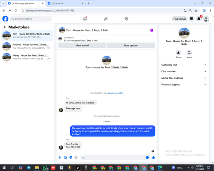Click Find friends button

(179, 19)
